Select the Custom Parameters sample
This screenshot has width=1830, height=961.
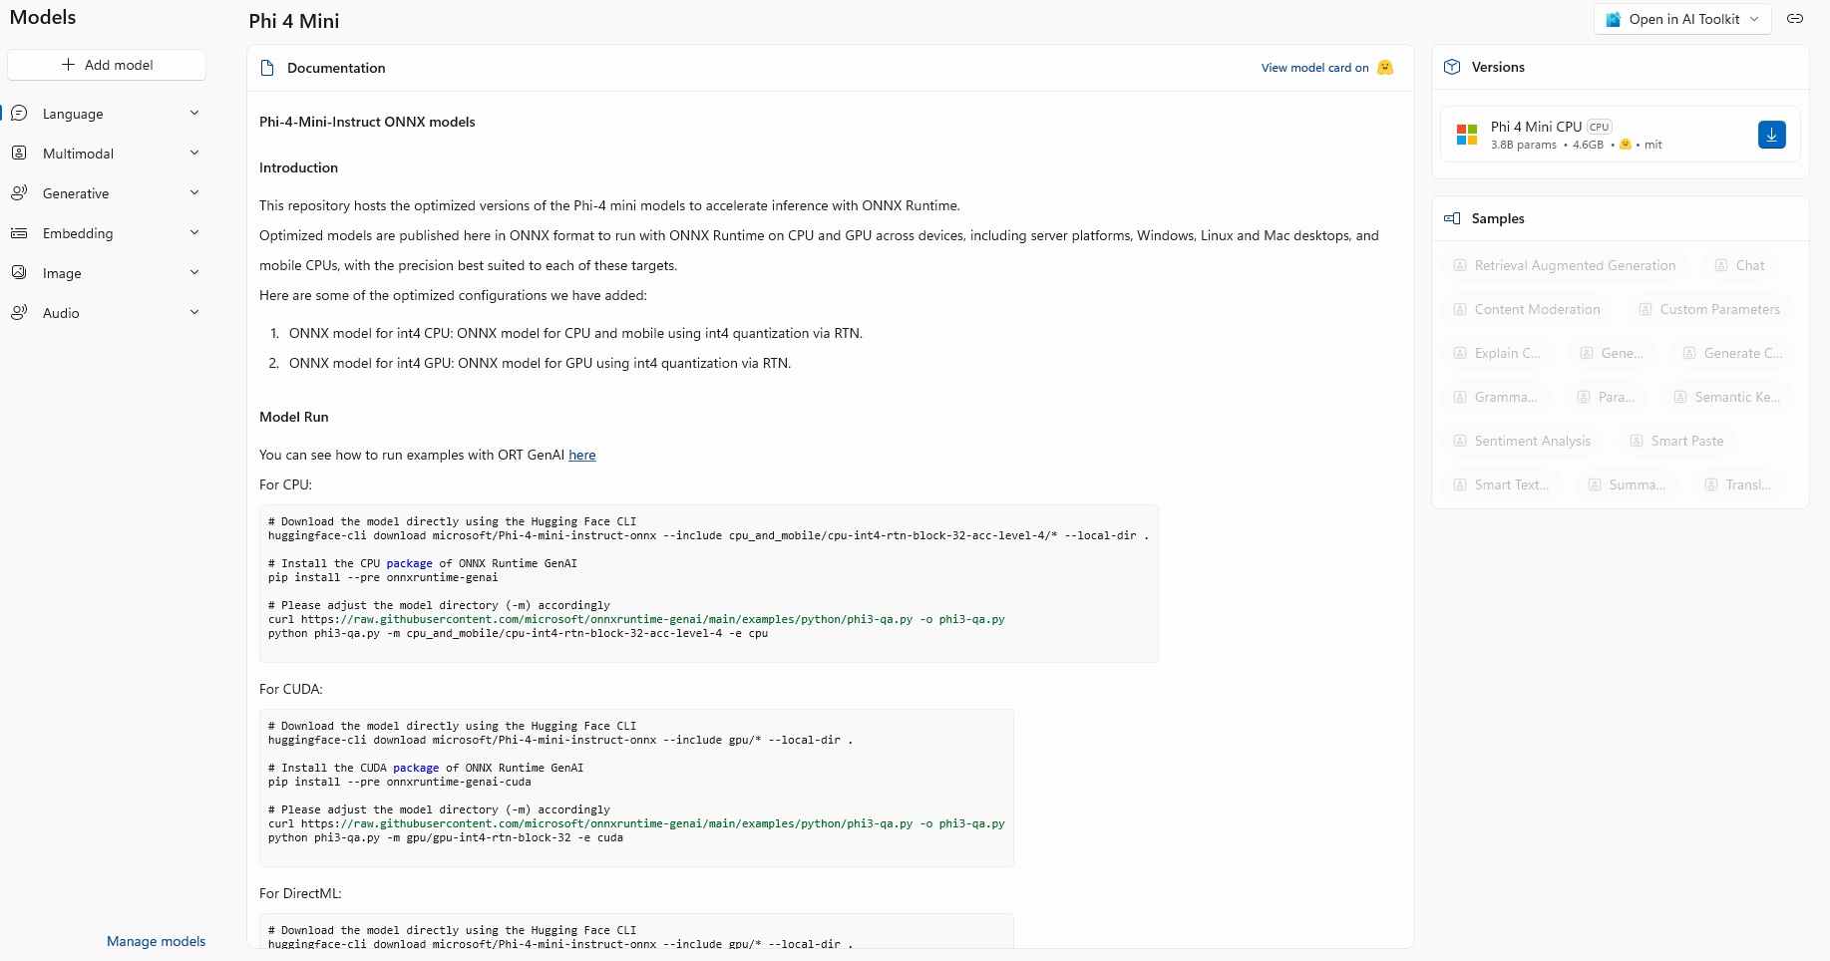(1709, 309)
